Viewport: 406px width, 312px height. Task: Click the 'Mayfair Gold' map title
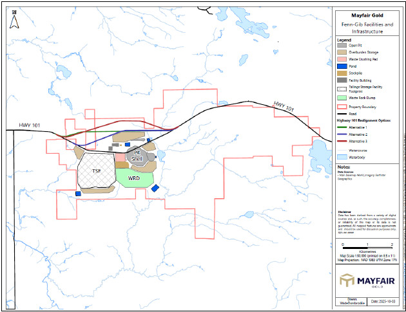click(x=367, y=15)
